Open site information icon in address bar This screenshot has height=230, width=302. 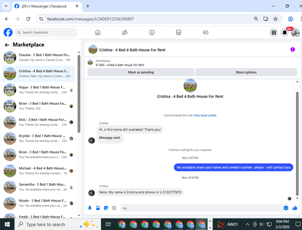(41, 19)
